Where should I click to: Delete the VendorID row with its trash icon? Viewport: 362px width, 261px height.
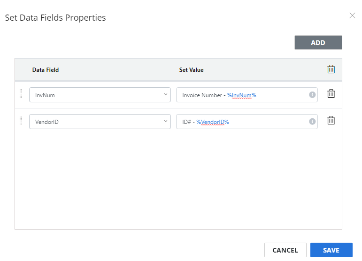coord(331,120)
